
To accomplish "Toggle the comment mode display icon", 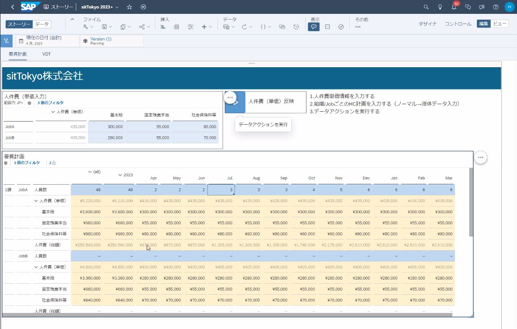I will click(314, 27).
